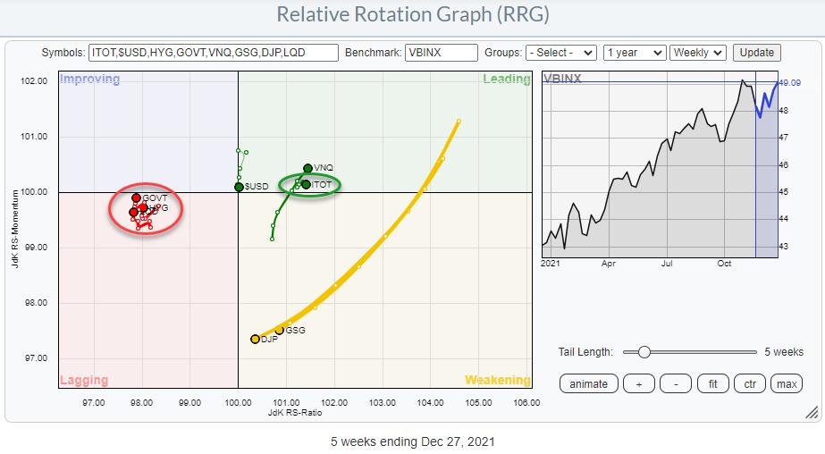Expand the 1 year period dropdown
Image resolution: width=825 pixels, height=454 pixels.
[x=634, y=53]
